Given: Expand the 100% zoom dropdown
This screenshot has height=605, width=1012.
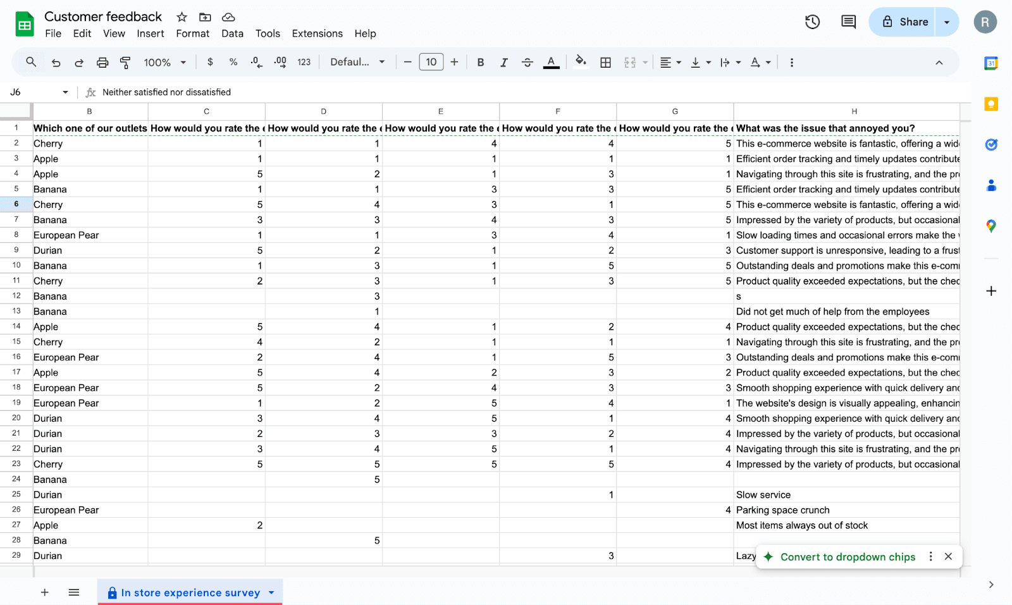Looking at the screenshot, I should pyautogui.click(x=164, y=62).
